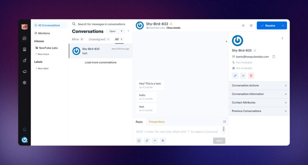Click the reply box scrollbar
The height and width of the screenshot is (165, 308).
223,129
